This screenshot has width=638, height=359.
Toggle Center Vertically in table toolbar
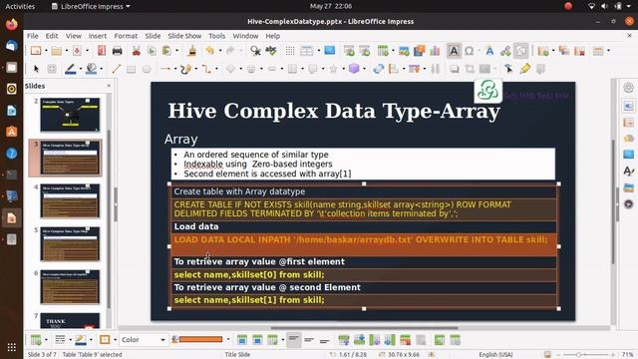click(x=309, y=339)
